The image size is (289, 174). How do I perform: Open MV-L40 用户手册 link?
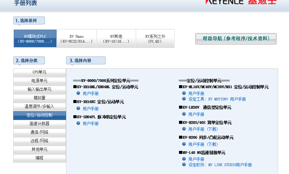[196, 159]
